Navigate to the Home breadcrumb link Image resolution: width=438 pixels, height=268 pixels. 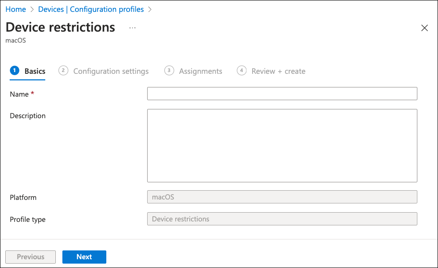point(15,9)
